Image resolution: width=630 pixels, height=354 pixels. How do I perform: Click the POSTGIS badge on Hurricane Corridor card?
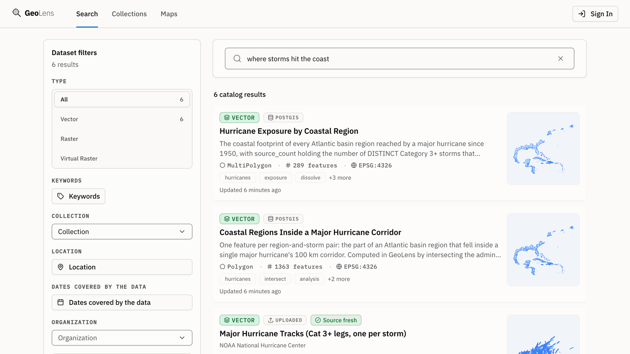(x=283, y=219)
